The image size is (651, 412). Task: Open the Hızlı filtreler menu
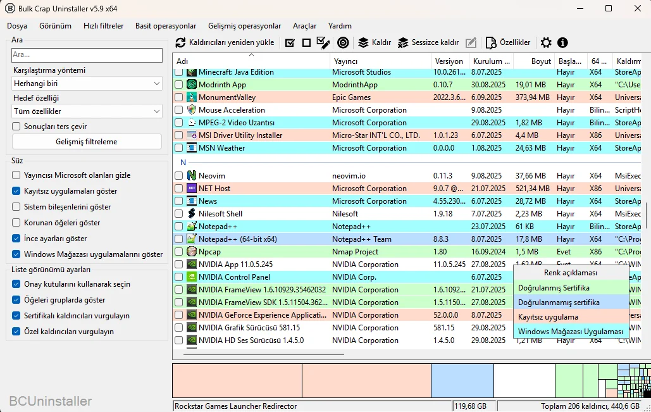(x=103, y=26)
